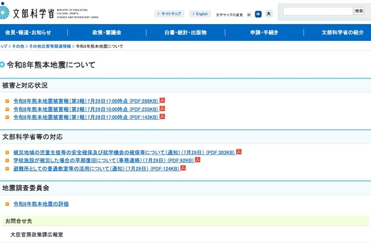This screenshot has width=371, height=247.
Task: Click bullet icon beside 被災地域の児童生徒 row
Action: click(x=7, y=153)
